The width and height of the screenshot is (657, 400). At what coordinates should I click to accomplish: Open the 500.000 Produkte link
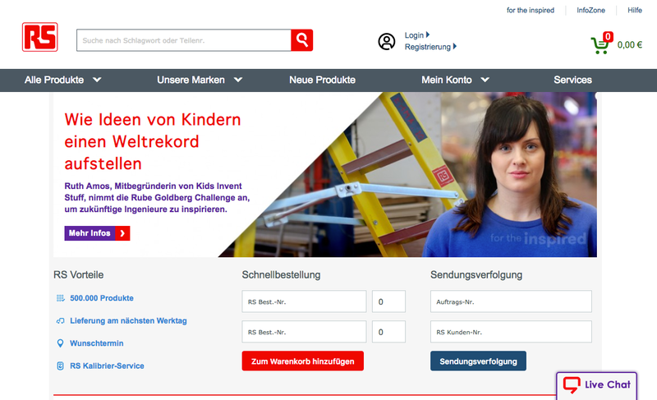click(102, 298)
